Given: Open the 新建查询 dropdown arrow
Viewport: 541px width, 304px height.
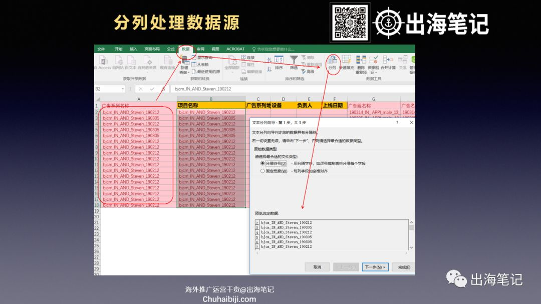Looking at the screenshot, I should click(x=189, y=73).
